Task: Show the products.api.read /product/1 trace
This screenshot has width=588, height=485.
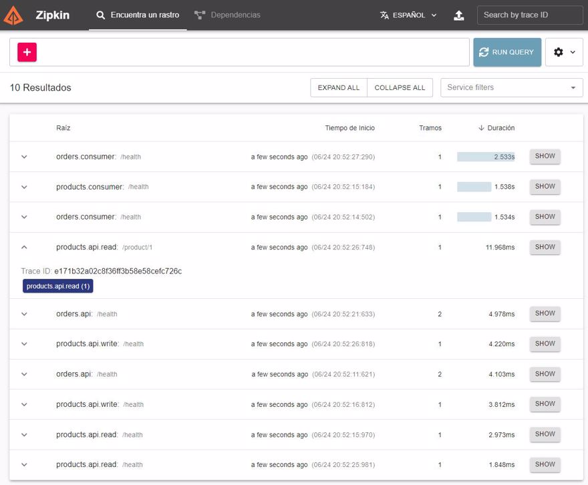Action: coord(545,248)
